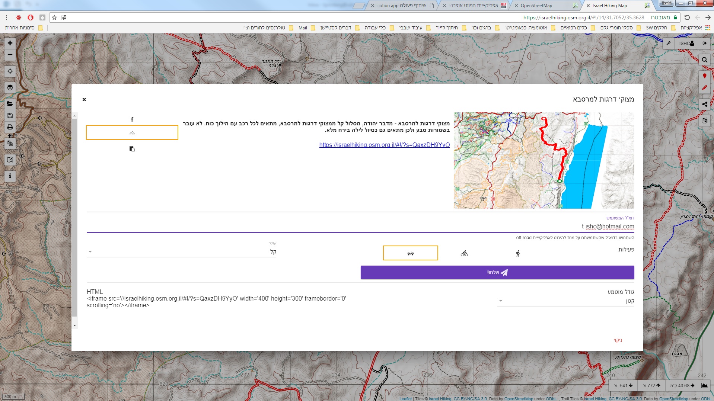
Task: Select the 4x4 vehicle activity option
Action: [x=410, y=253]
